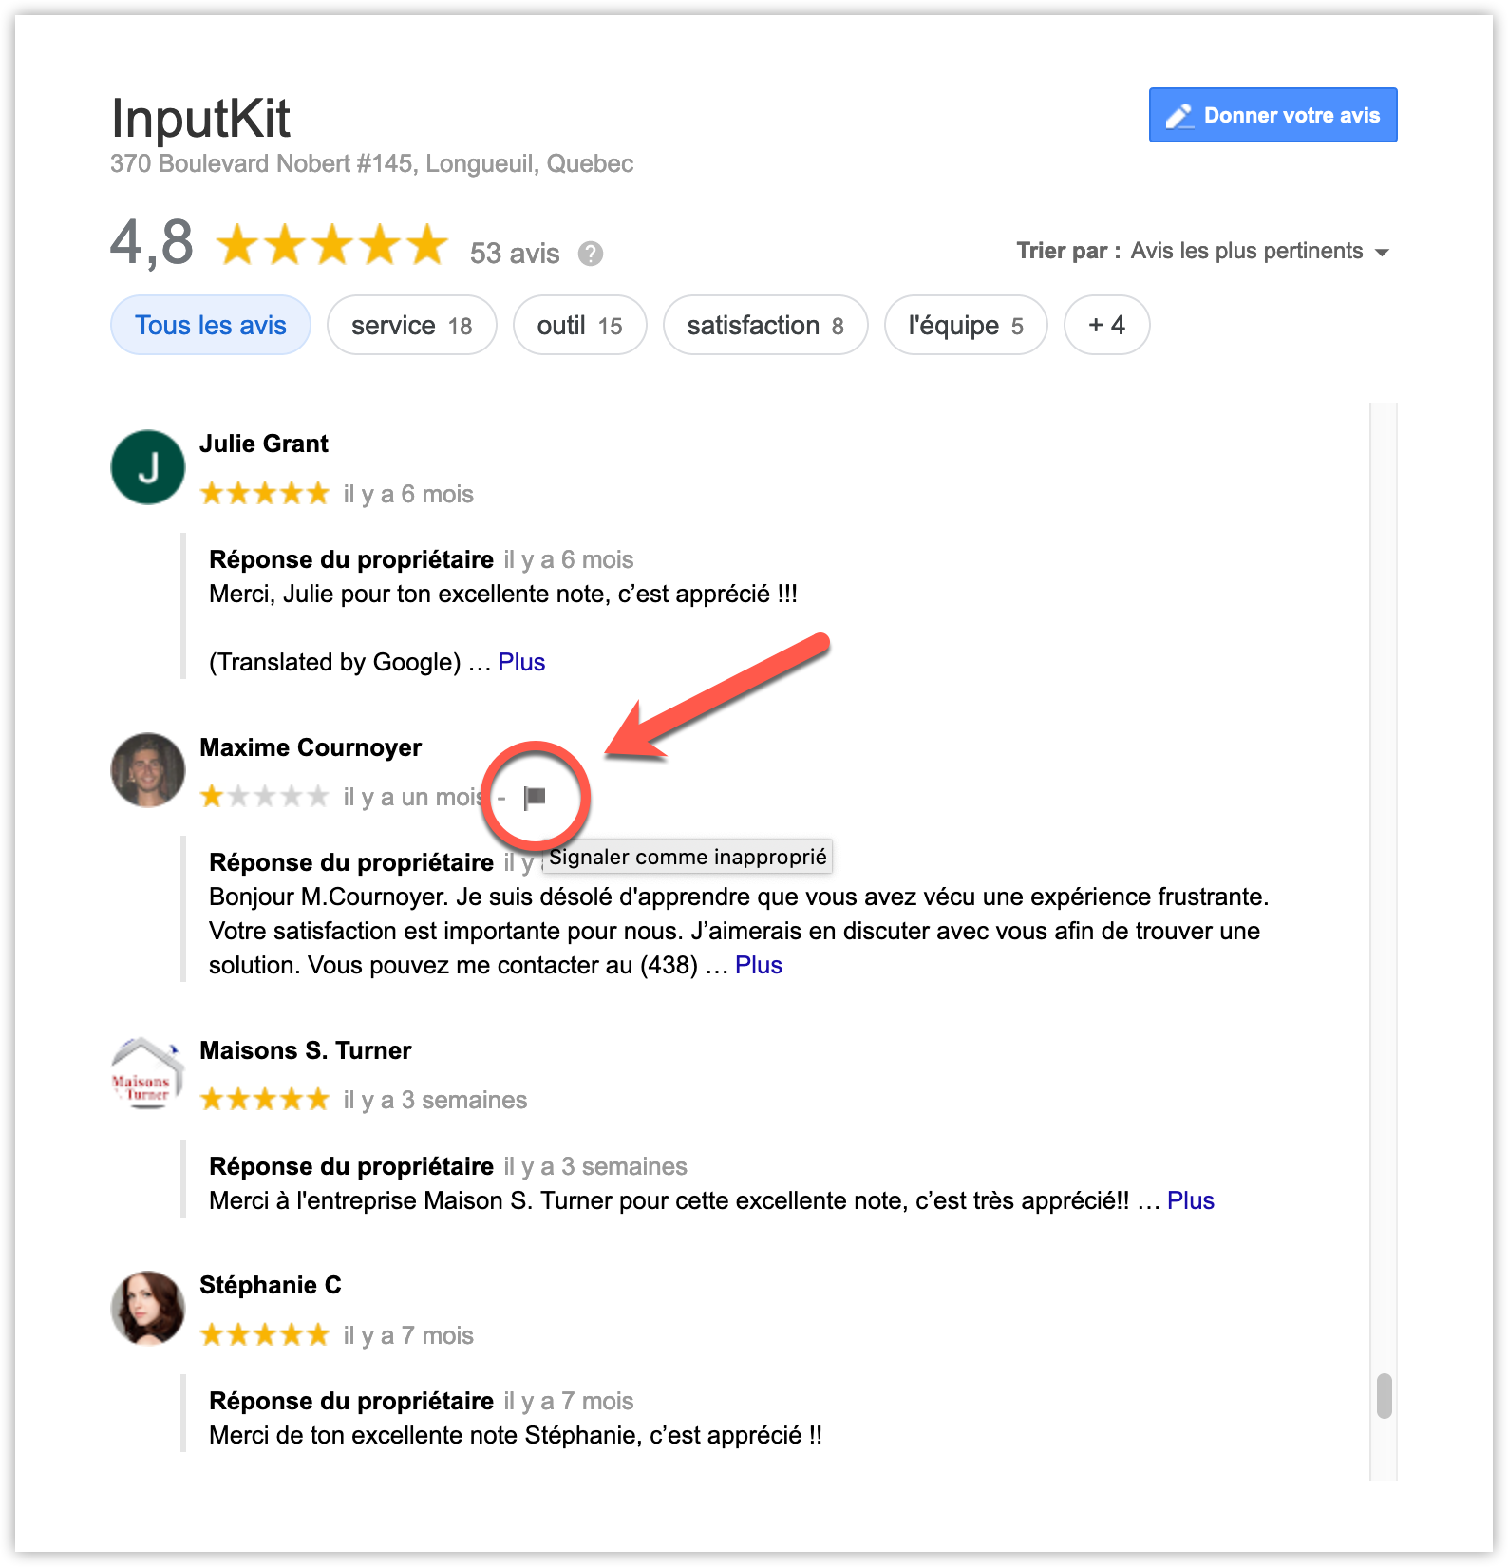Click the help question mark beside 53 avis
1508x1567 pixels.
(x=591, y=254)
